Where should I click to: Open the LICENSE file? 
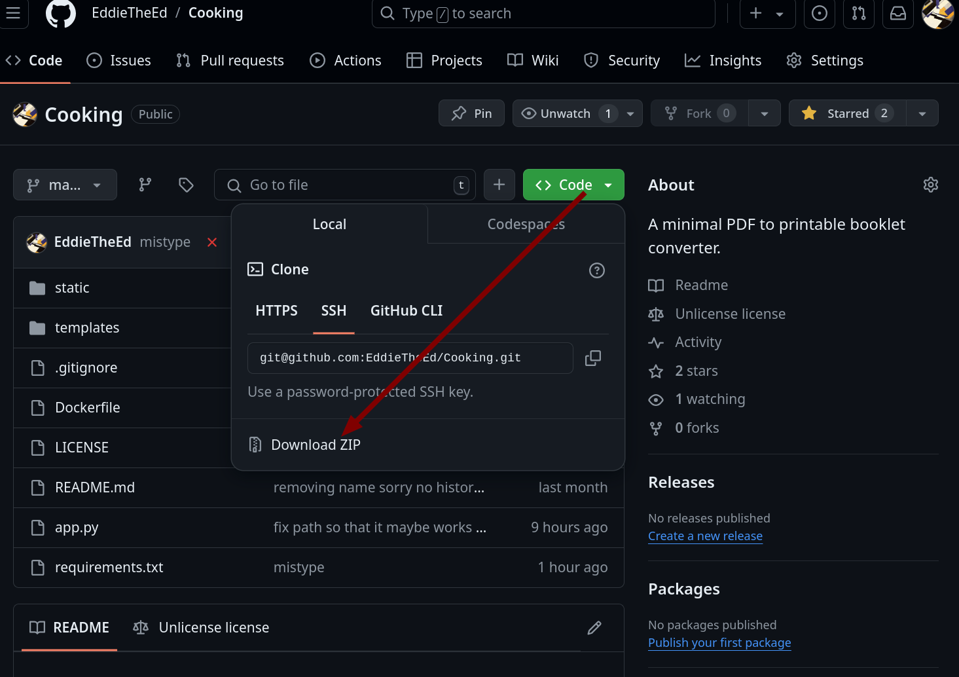(x=82, y=447)
